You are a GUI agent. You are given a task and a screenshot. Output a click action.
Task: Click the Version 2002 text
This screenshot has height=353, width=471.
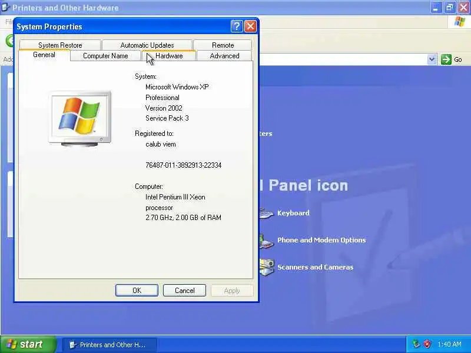coord(164,108)
